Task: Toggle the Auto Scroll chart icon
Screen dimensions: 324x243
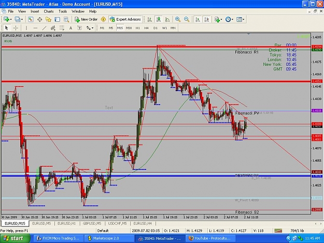Action: [x=198, y=19]
